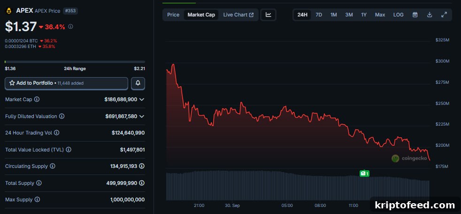Screen dimensions: 461x214
Task: Click the $1.36 range low value
Action: (10, 69)
